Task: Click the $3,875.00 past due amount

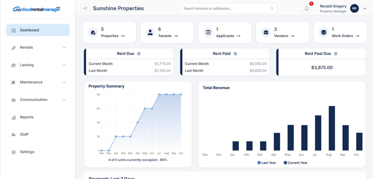Action: [322, 68]
